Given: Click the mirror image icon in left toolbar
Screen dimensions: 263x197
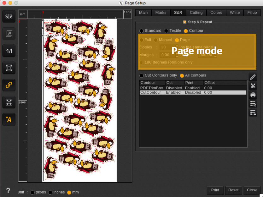Looking at the screenshot, I should [9, 17].
